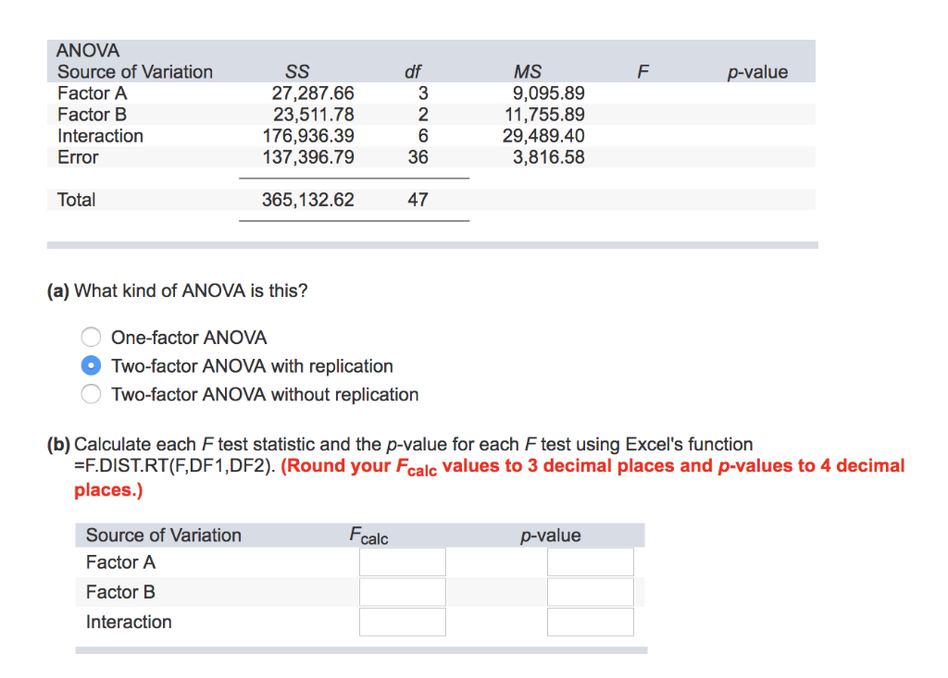Select Two-factor ANOVA with replication radio button
This screenshot has height=678, width=948.
[91, 365]
